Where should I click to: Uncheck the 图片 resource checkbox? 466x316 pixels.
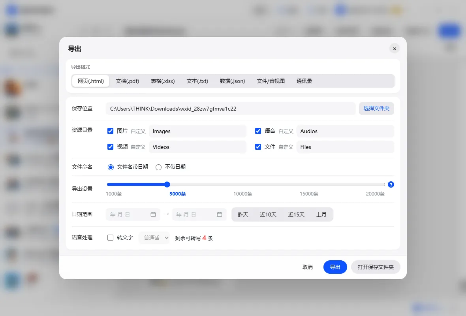(x=110, y=131)
